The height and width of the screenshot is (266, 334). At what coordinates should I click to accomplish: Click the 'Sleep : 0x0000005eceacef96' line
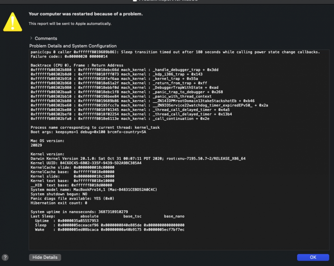coord(110,225)
